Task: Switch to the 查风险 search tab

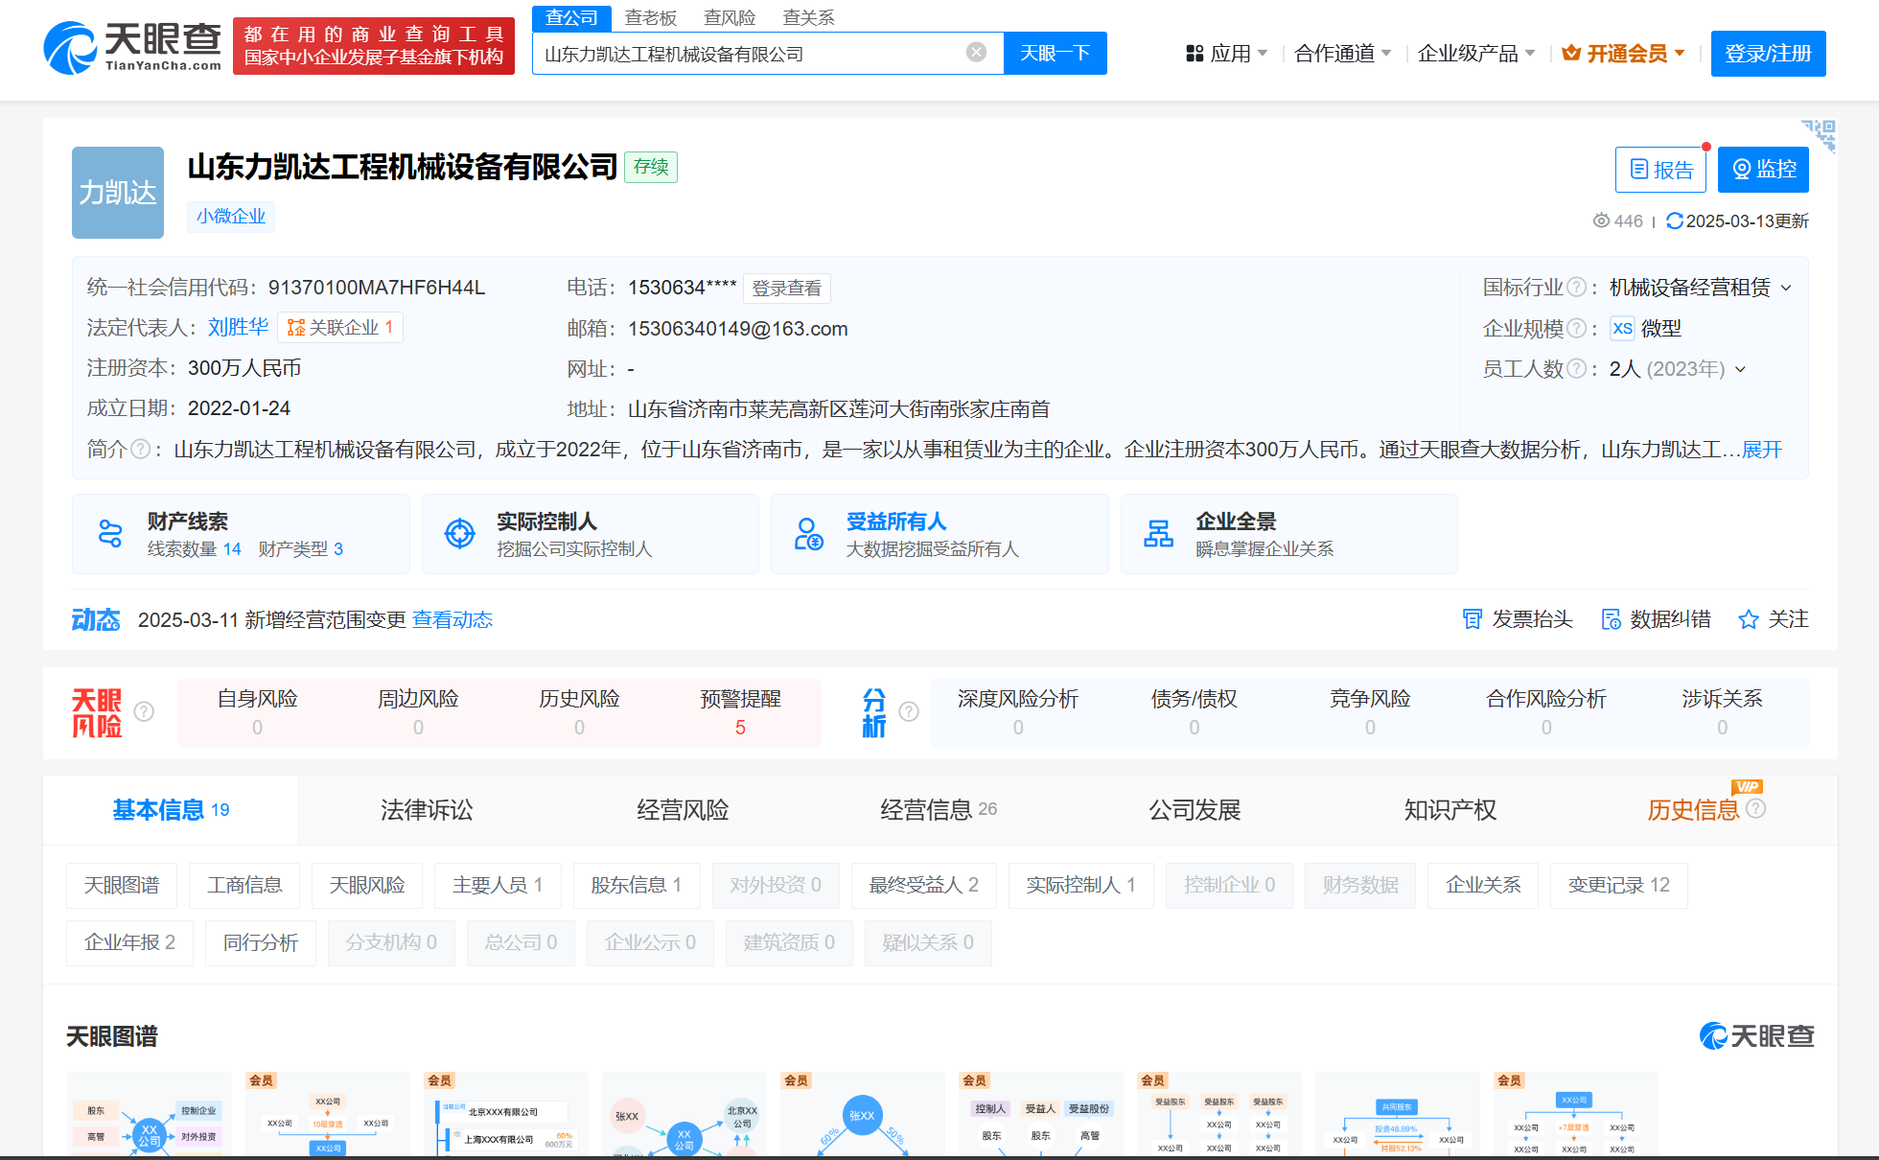Action: [730, 17]
